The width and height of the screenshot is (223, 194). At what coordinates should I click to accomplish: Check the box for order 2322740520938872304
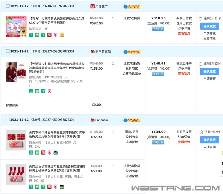click(8, 120)
